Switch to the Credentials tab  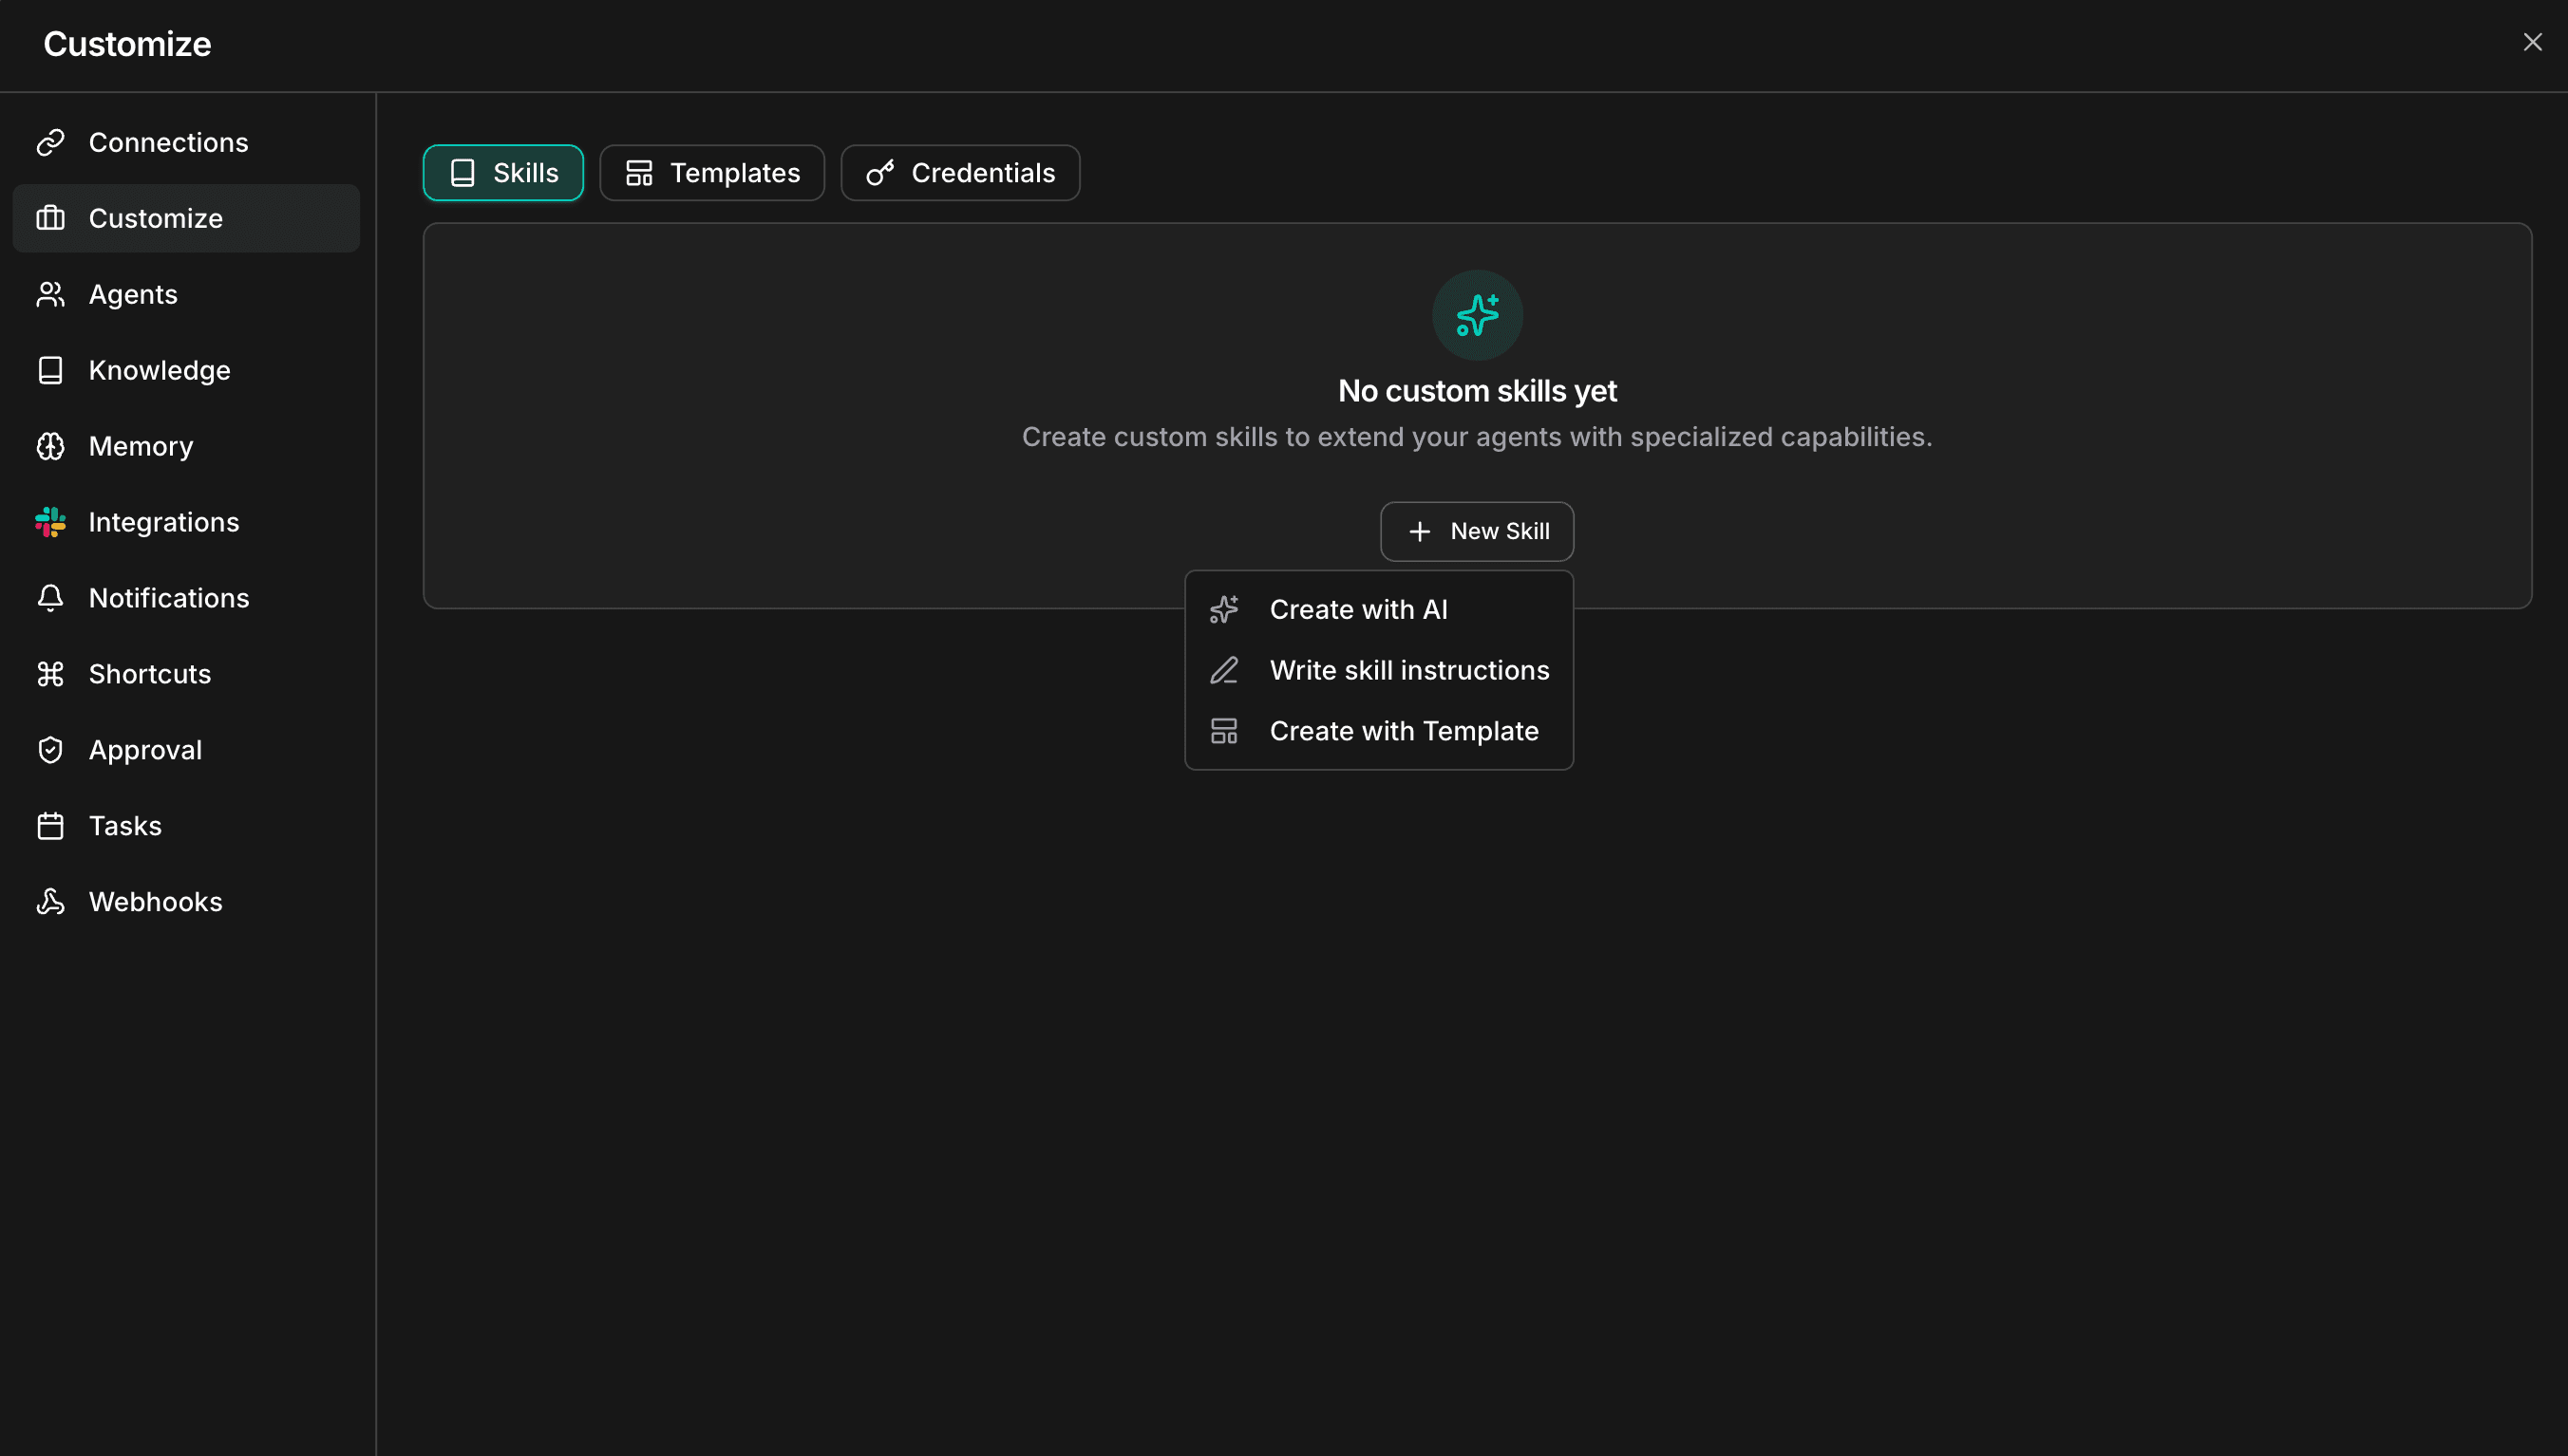(958, 172)
